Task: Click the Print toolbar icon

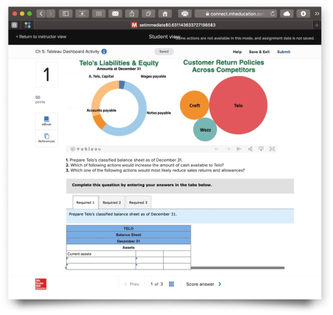Action: (185, 14)
